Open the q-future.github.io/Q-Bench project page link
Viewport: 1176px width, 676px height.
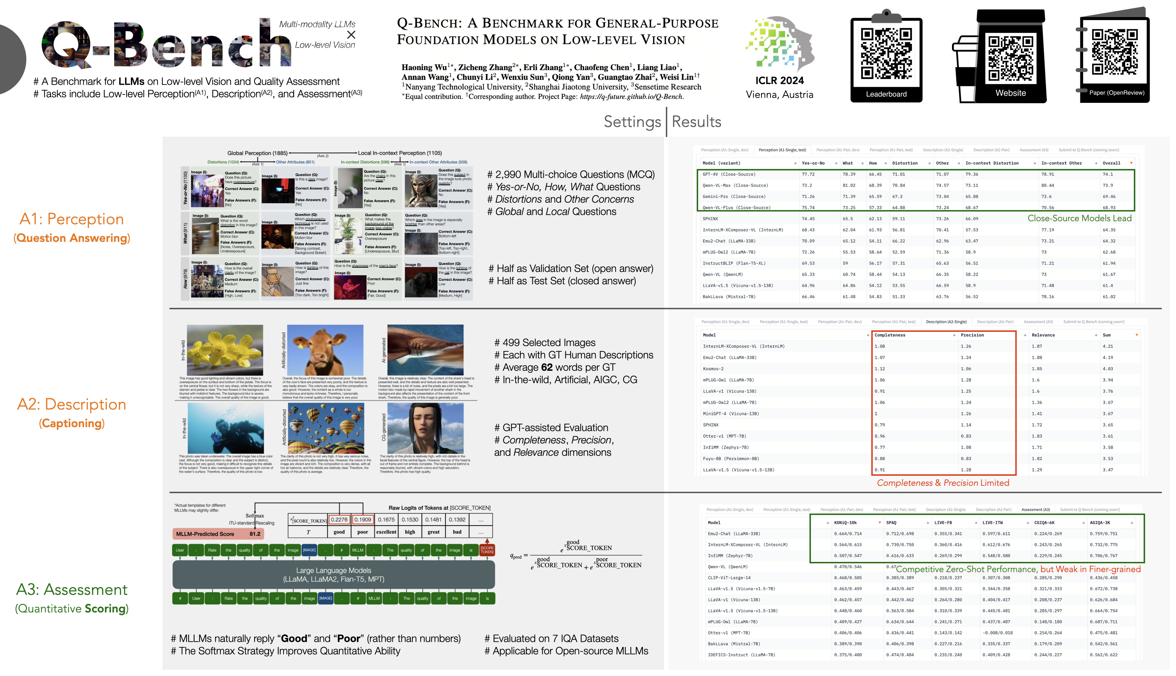coord(631,97)
